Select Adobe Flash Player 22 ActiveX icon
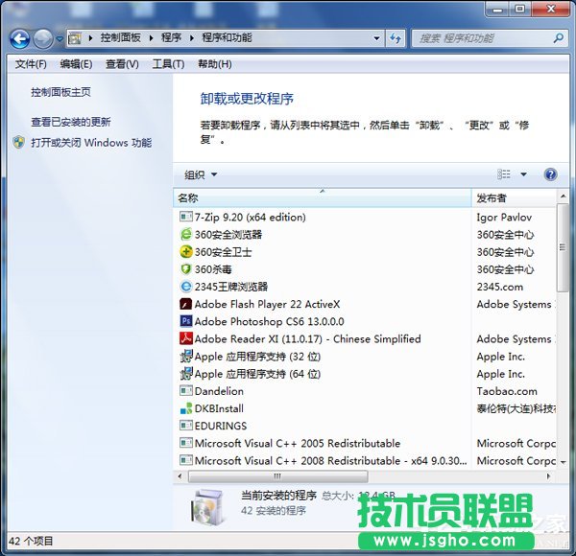 coord(186,304)
